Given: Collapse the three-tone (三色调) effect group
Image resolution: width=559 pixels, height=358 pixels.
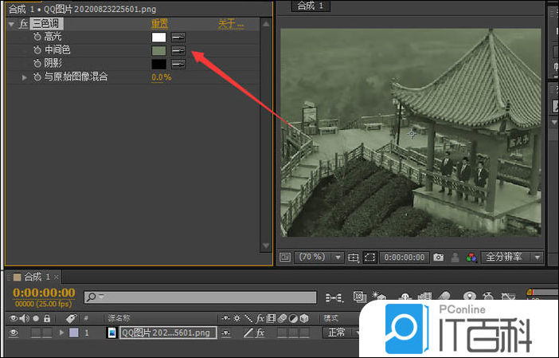Looking at the screenshot, I should (x=10, y=24).
